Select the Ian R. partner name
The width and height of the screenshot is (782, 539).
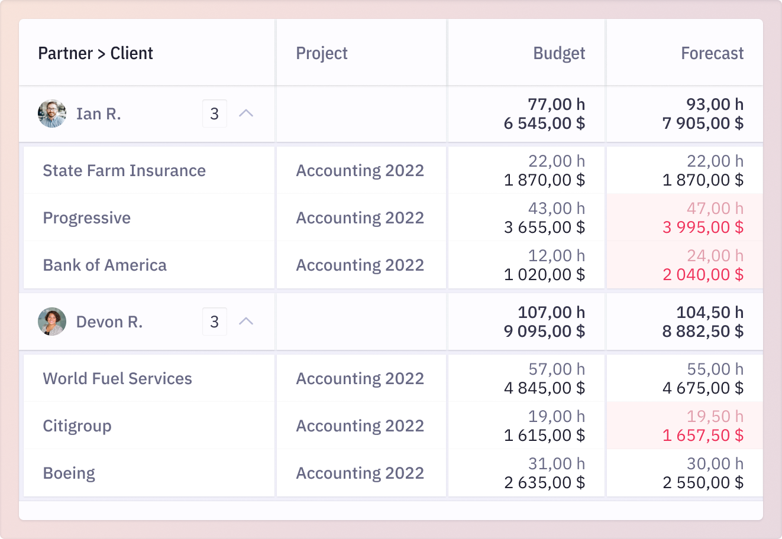pos(99,113)
